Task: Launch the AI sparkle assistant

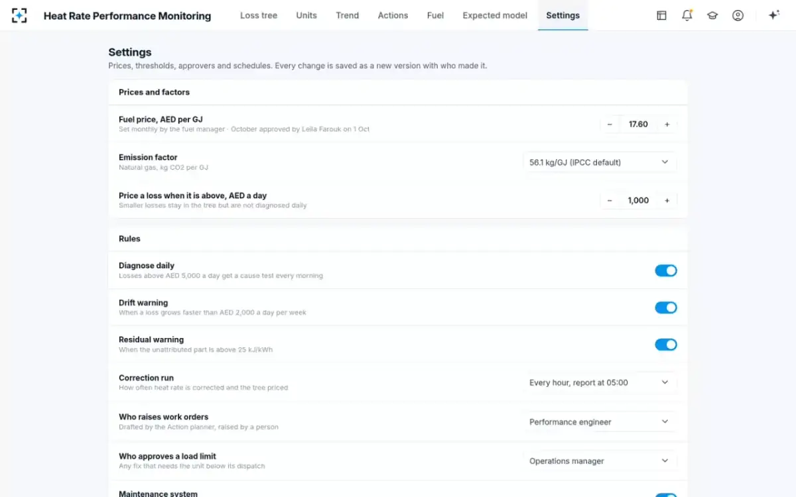Action: tap(773, 15)
